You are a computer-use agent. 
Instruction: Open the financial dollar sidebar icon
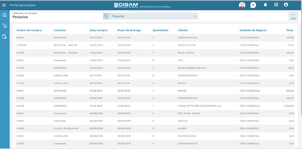coord(4,15)
